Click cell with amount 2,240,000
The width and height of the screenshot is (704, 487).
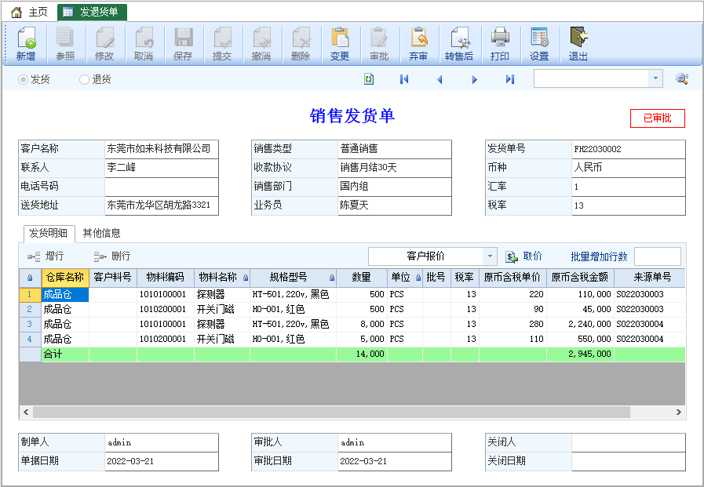580,324
